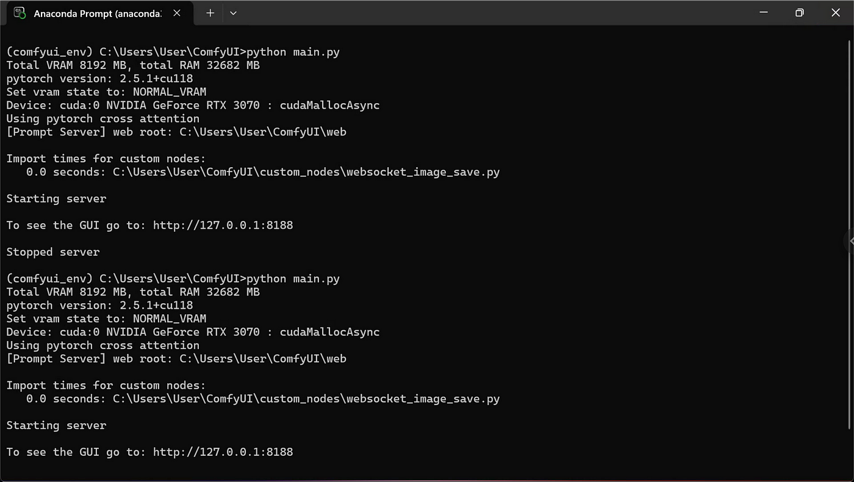Screen dimensions: 854x482
Task: Expand the new-tab profile dropdown chevron
Action: [x=233, y=13]
